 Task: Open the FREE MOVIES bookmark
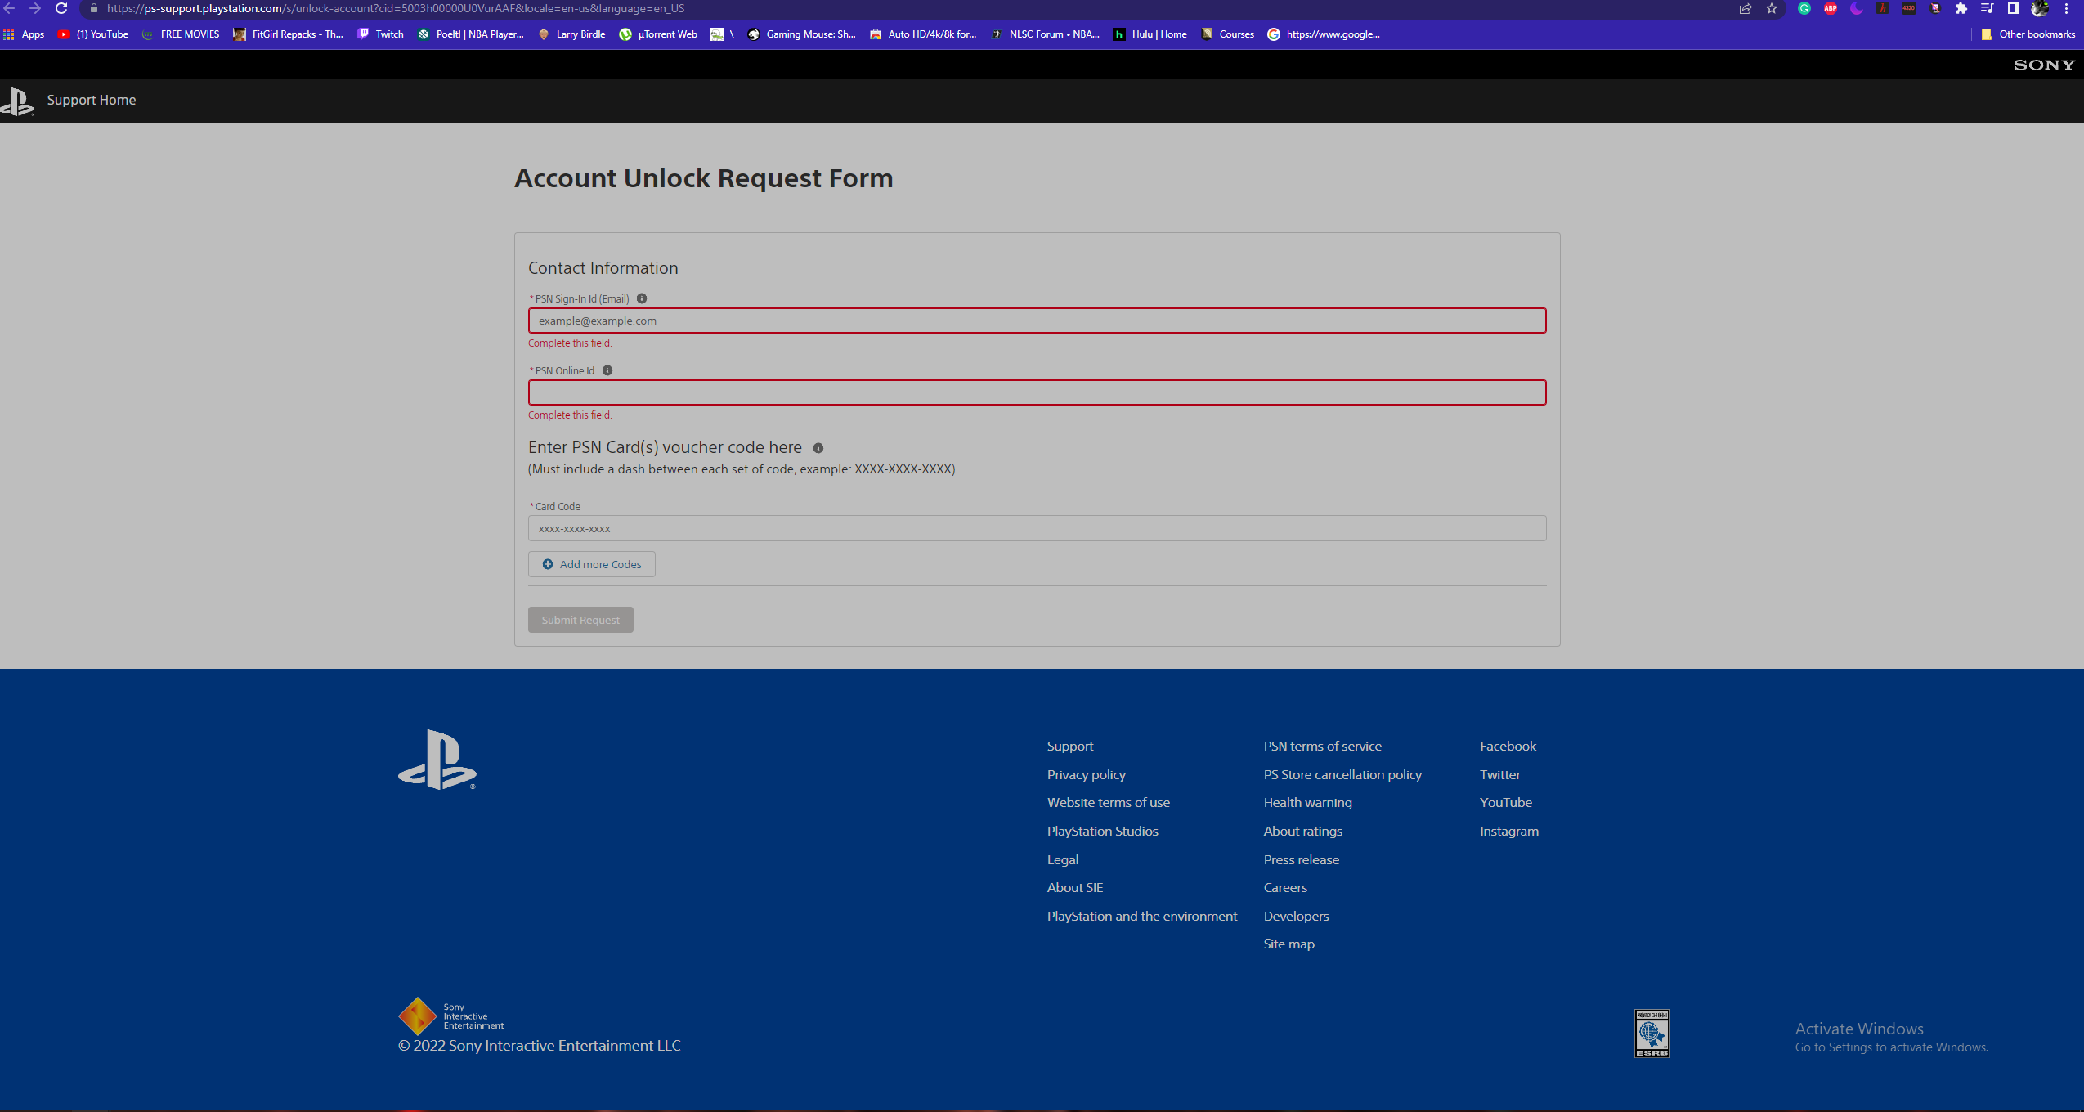[181, 34]
